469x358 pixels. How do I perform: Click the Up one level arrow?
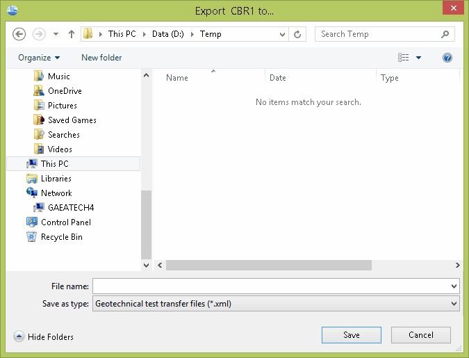72,34
